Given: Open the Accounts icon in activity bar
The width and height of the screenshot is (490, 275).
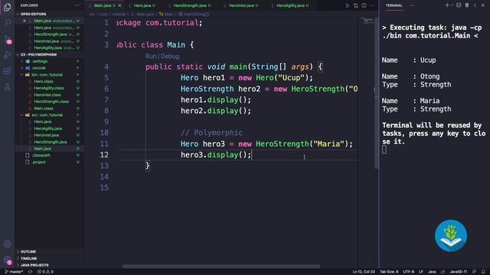Looking at the screenshot, I should 7,244.
